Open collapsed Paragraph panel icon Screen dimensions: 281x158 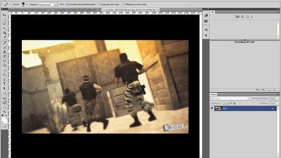coord(206,36)
